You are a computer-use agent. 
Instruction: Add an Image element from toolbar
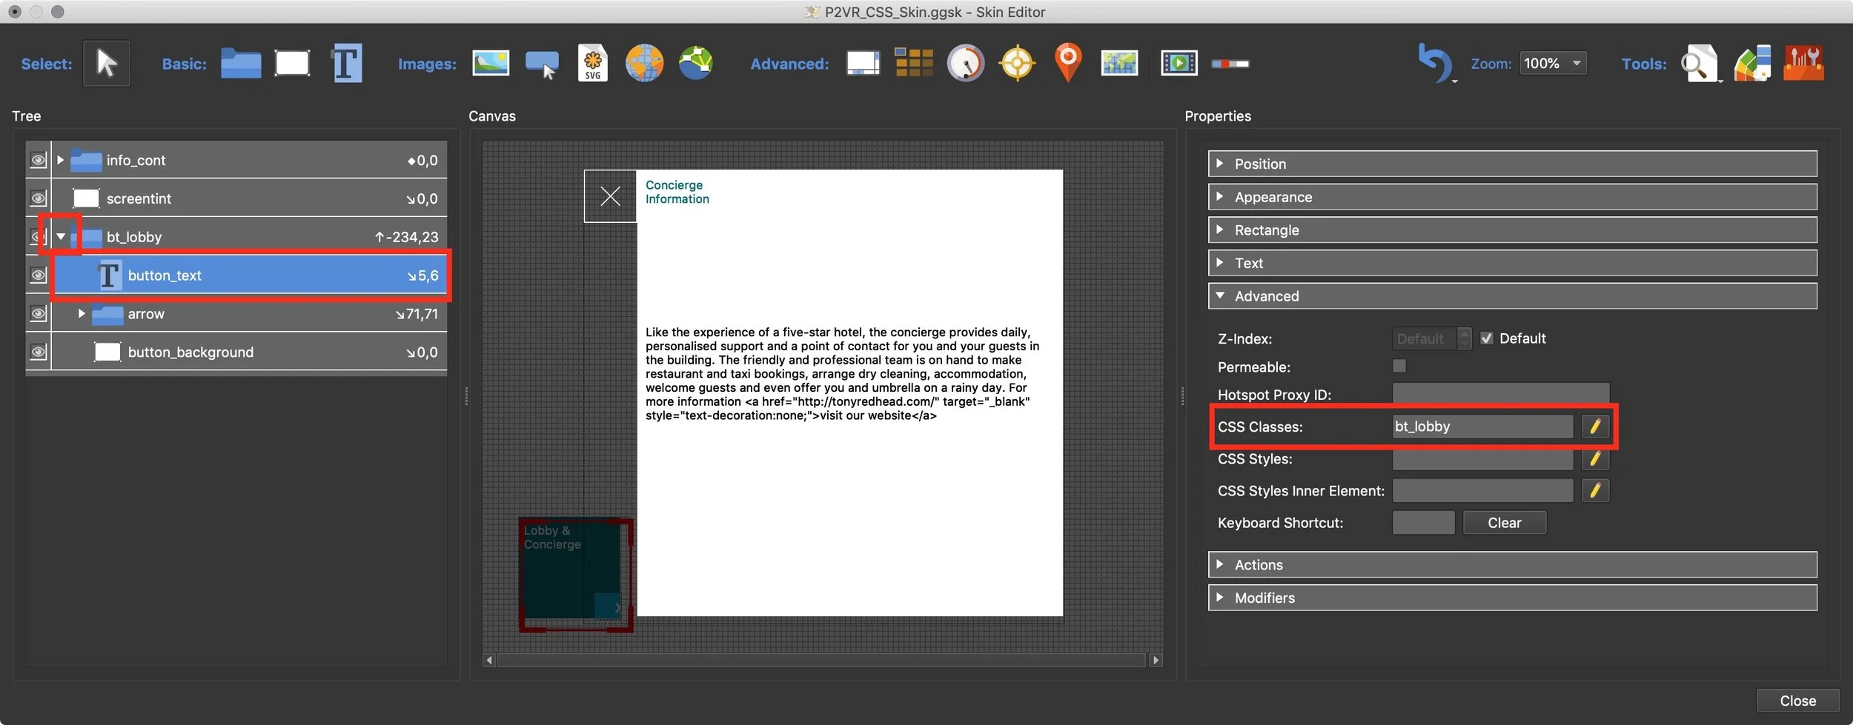(x=491, y=64)
